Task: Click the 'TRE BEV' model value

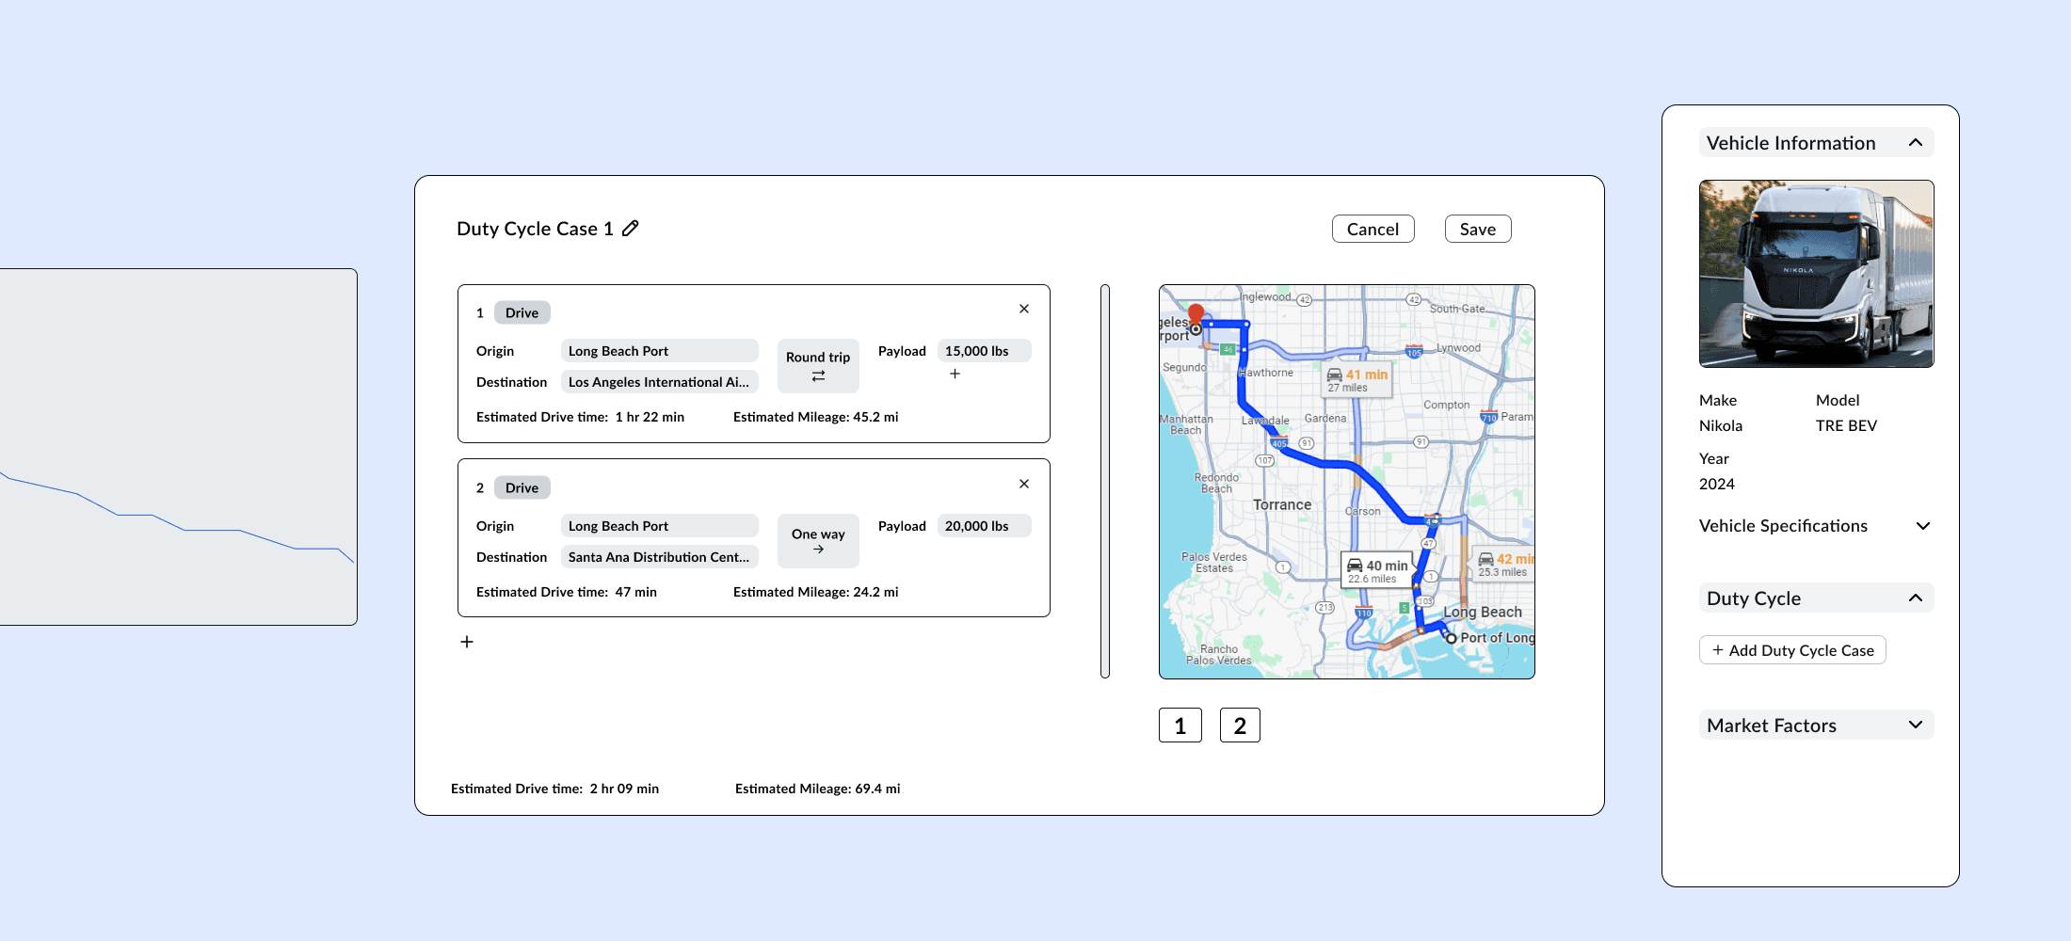Action: tap(1846, 425)
